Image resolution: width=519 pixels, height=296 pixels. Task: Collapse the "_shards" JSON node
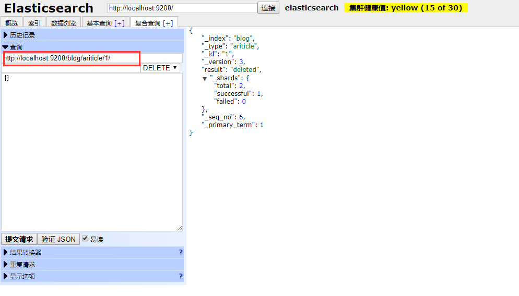coord(205,79)
